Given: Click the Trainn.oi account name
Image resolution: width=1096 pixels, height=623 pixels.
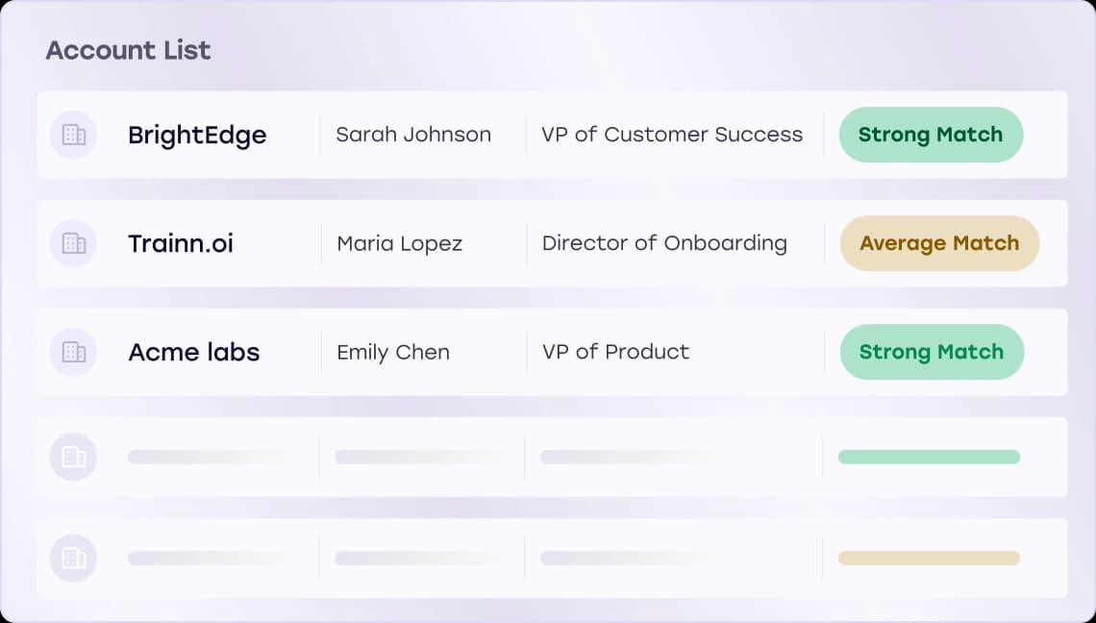Looking at the screenshot, I should point(180,243).
